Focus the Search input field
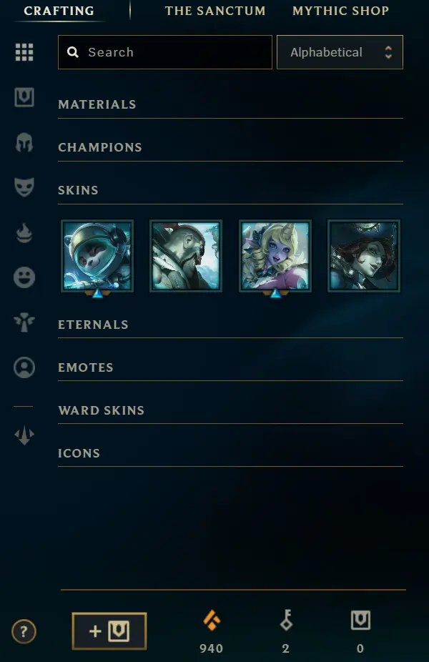Screen dimensions: 429x662 point(165,52)
